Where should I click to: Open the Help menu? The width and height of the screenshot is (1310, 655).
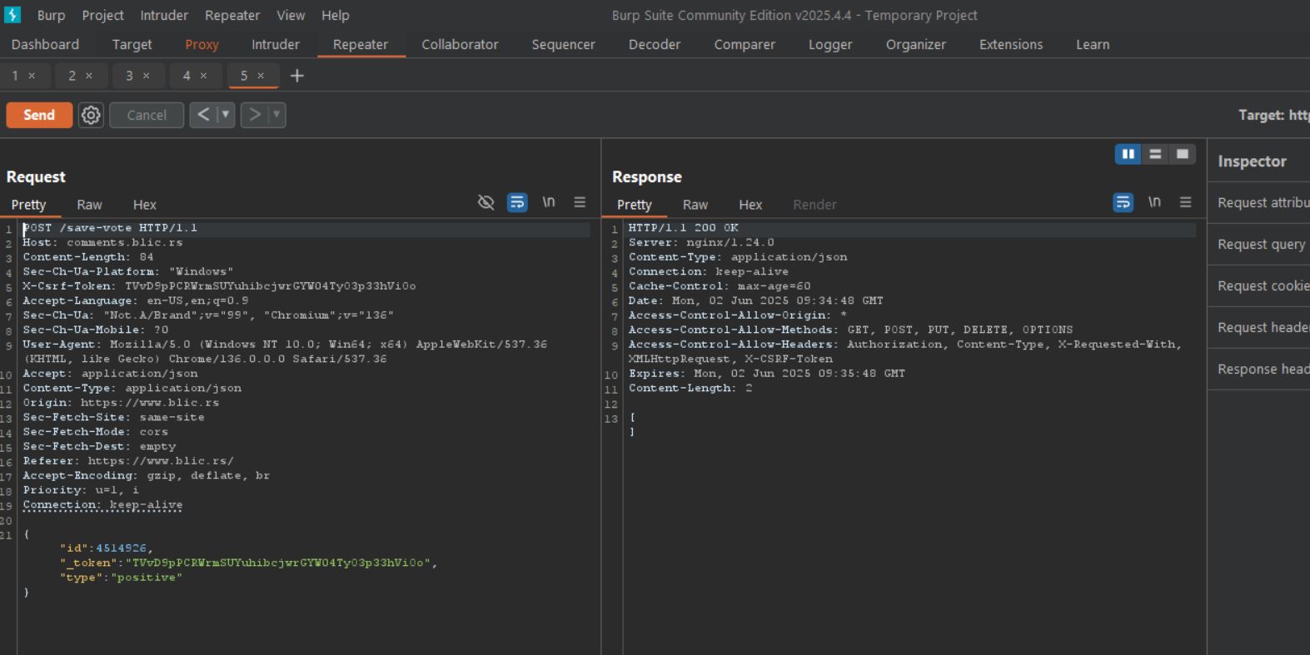(x=336, y=15)
